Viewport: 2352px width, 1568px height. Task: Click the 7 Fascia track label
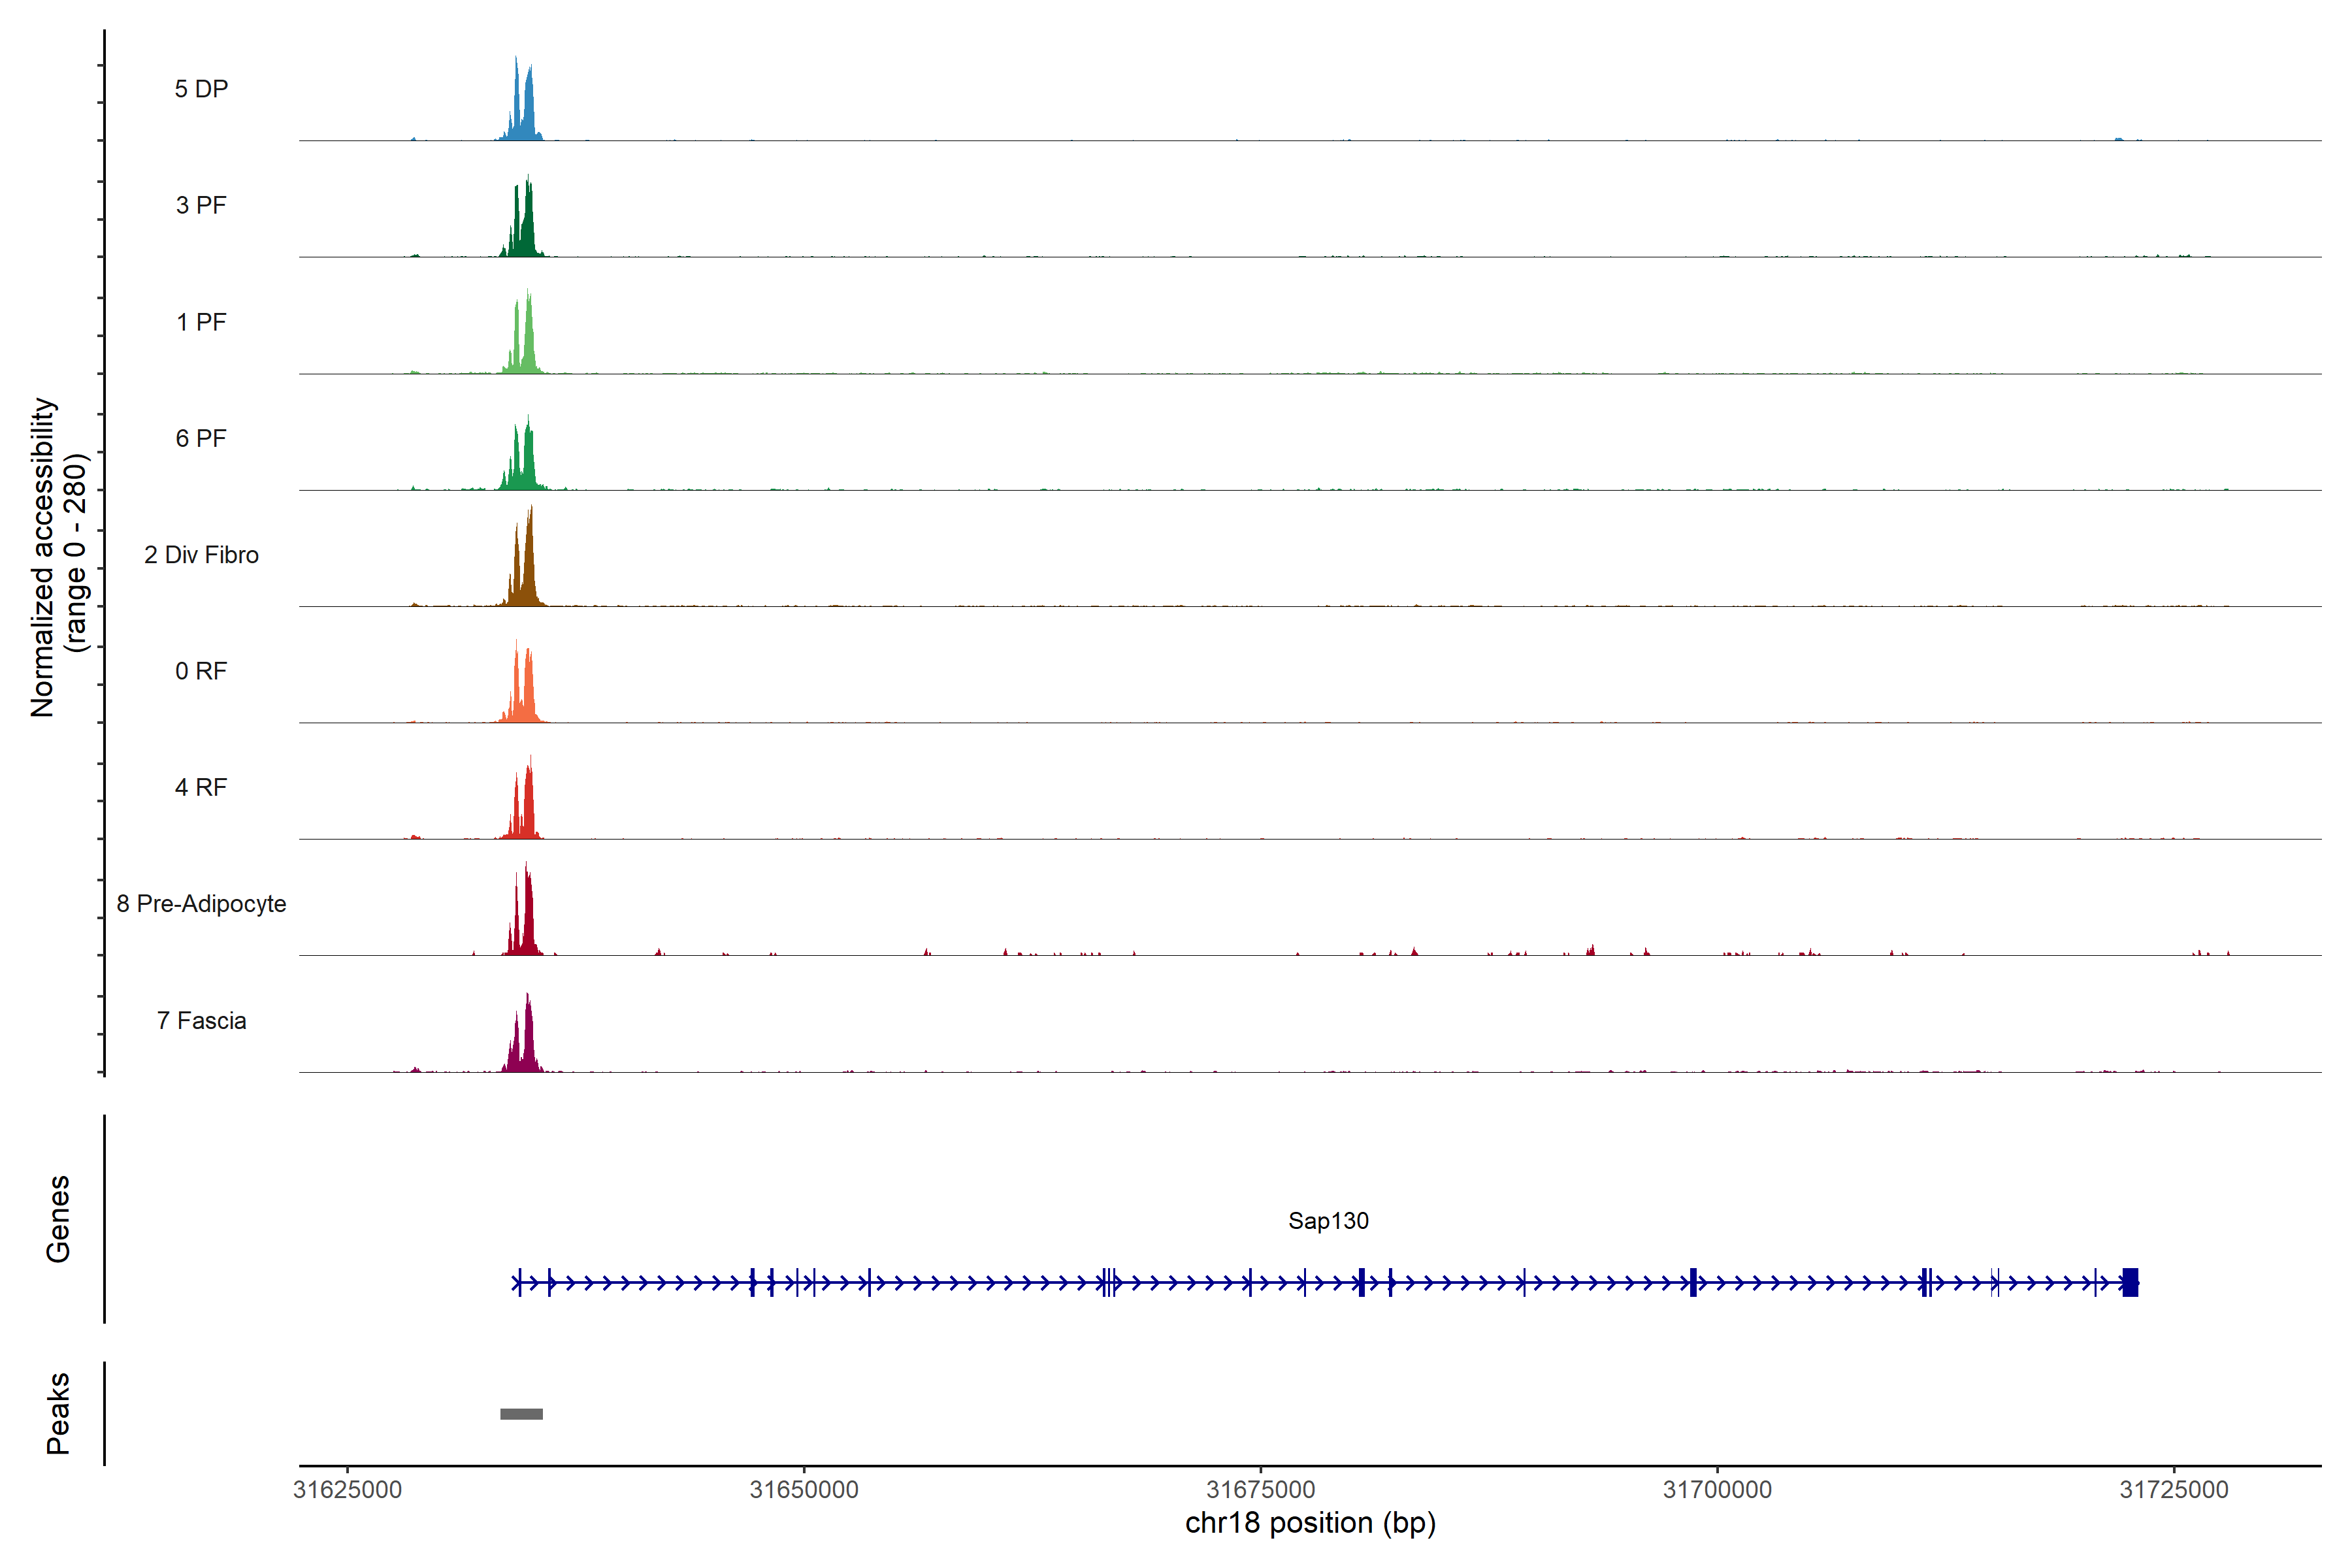(x=201, y=1020)
